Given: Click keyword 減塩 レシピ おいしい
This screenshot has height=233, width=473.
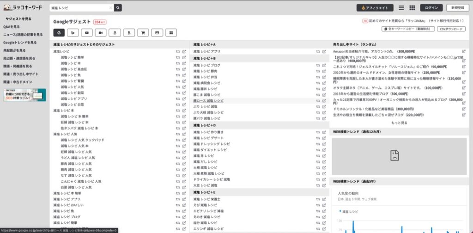Looking at the screenshot, I should tap(68, 205).
